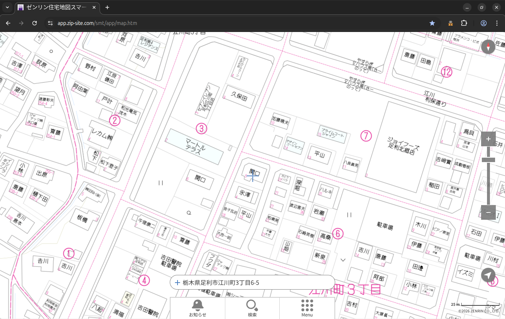Bookmark this page with star icon
505x319 pixels.
[432, 23]
